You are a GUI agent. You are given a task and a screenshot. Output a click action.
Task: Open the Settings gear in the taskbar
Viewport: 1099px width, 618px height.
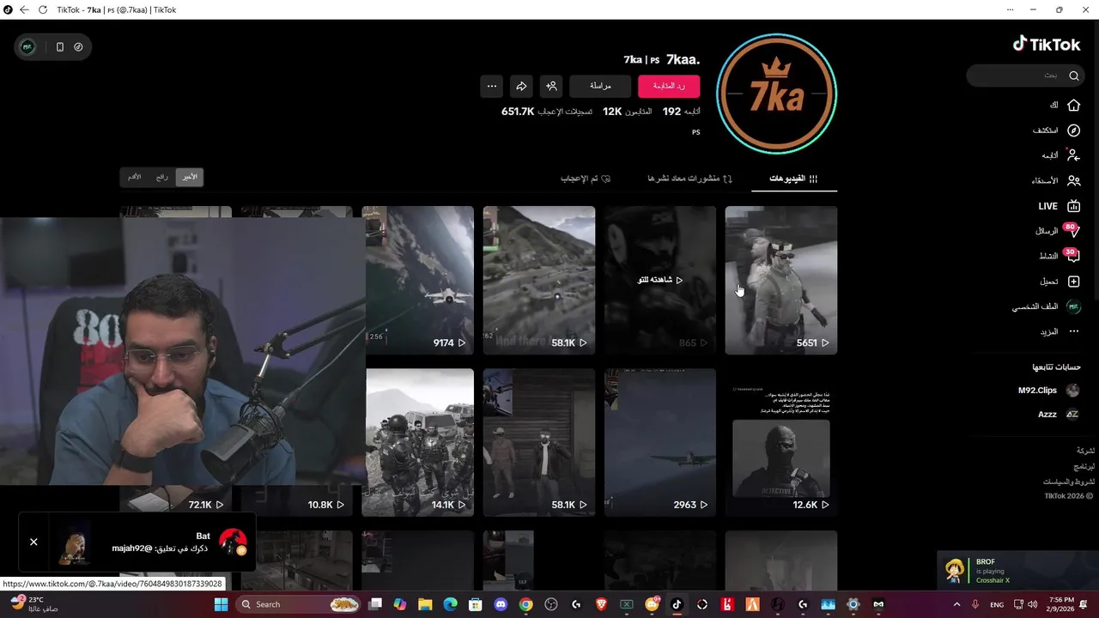[x=853, y=604]
